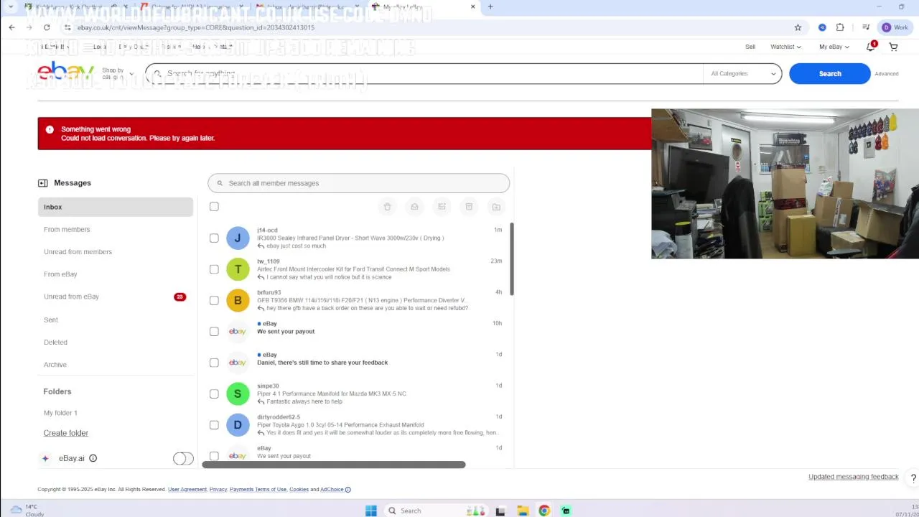Select From members in sidebar
This screenshot has height=517, width=919.
(x=67, y=229)
